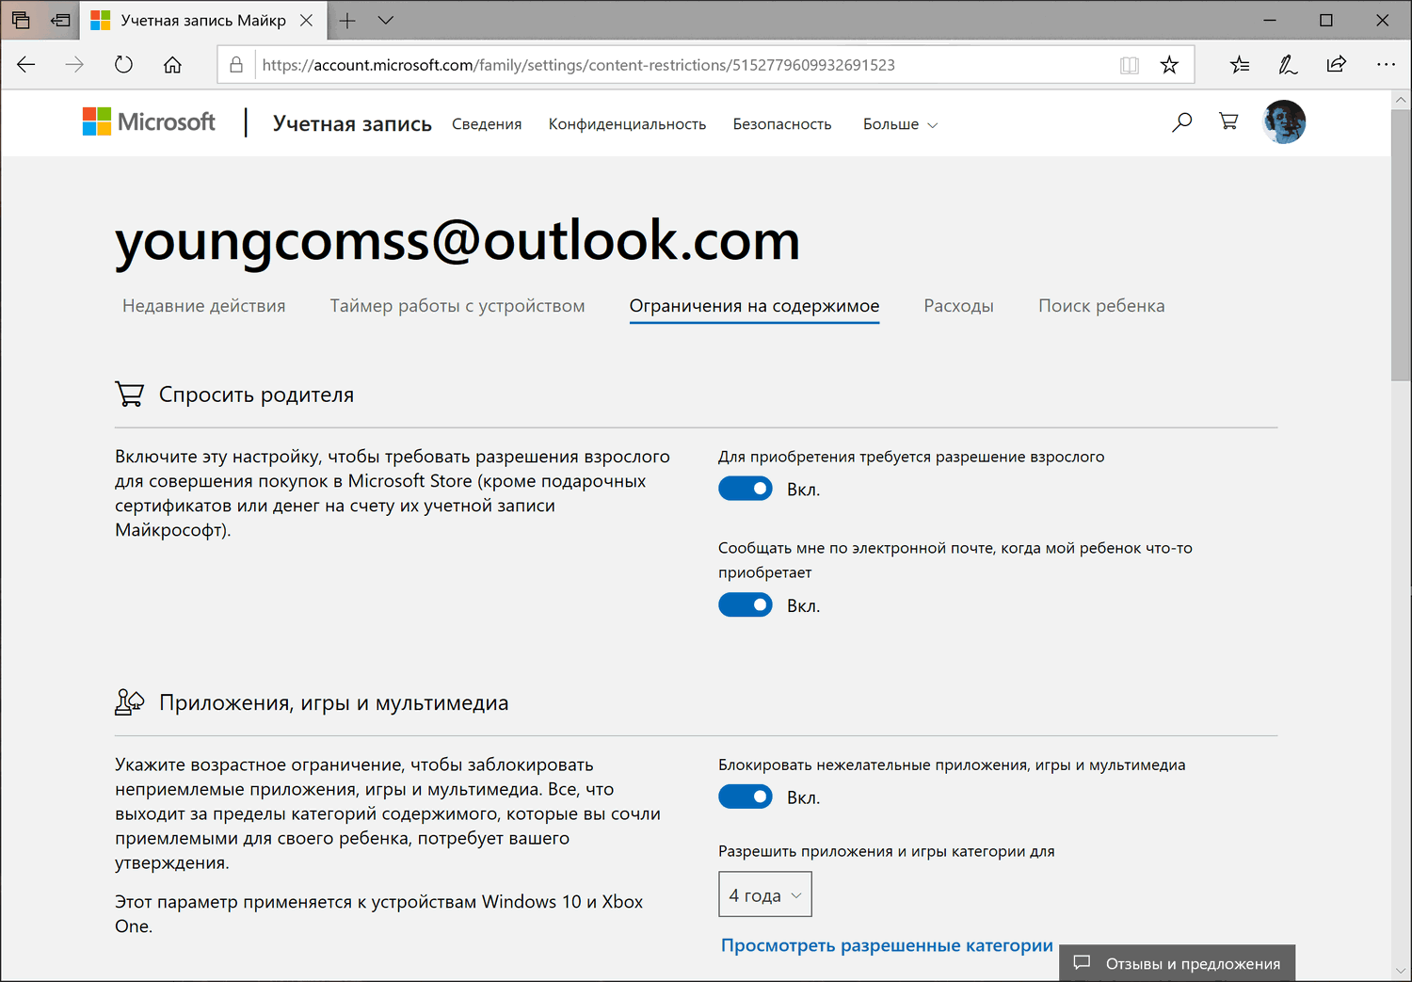This screenshot has width=1412, height=982.
Task: Open the shopping cart in header
Action: coord(1228,121)
